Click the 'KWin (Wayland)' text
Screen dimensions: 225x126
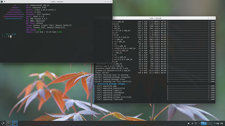(x=38, y=21)
